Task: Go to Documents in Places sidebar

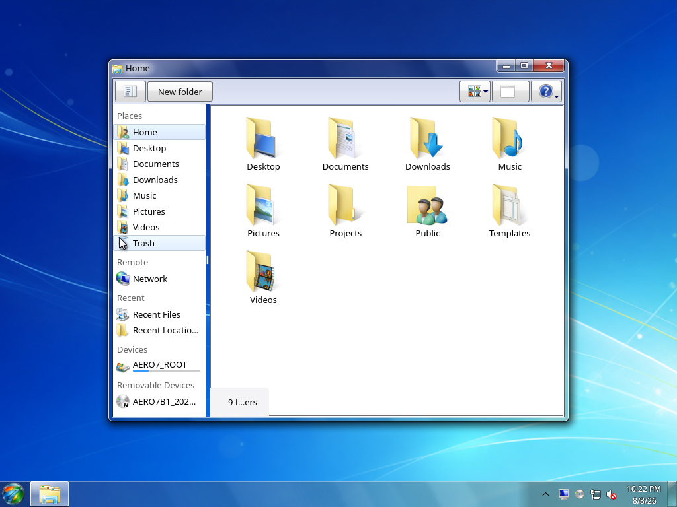Action: click(x=159, y=164)
